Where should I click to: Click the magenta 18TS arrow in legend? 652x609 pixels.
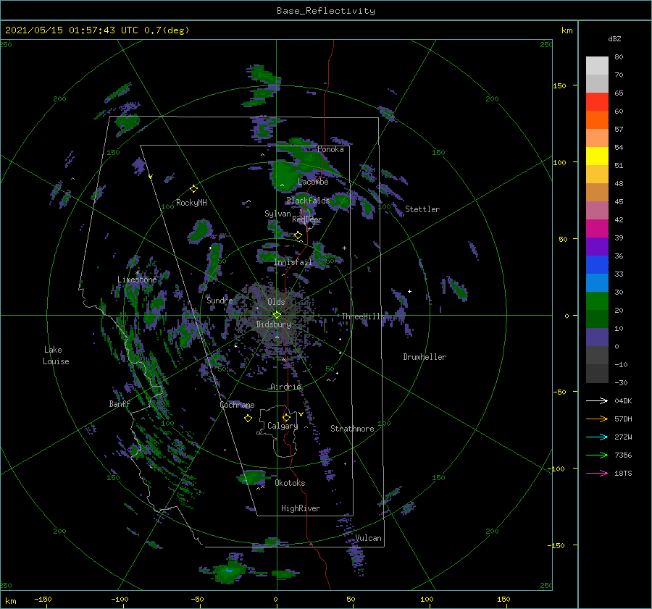[x=597, y=473]
